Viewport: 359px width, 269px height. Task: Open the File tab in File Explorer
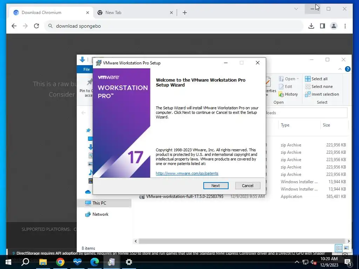87,69
